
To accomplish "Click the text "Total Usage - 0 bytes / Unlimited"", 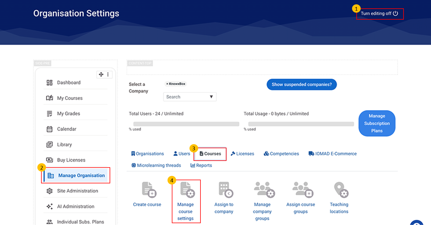I will [276, 114].
